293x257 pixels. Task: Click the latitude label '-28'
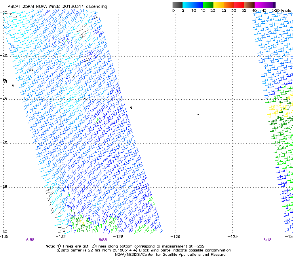(x=4, y=187)
